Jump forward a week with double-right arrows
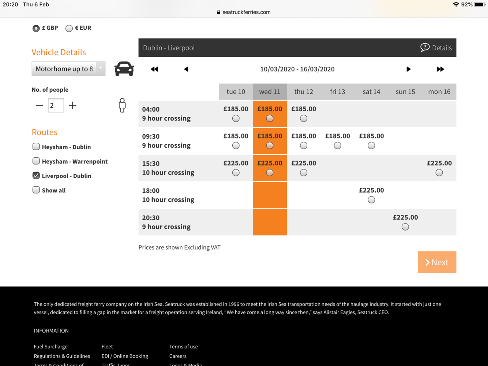This screenshot has width=488, height=366. [x=440, y=69]
